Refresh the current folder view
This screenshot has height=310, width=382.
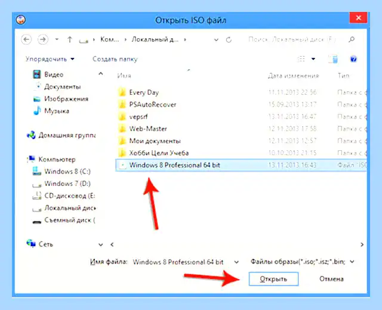[x=229, y=40]
